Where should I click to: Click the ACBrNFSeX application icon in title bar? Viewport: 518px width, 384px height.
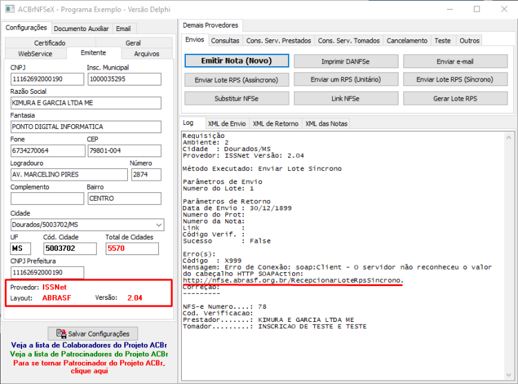pos(10,9)
